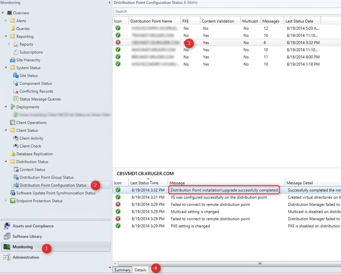
Task: Open the Monitoring workspace
Action: (x=56, y=247)
